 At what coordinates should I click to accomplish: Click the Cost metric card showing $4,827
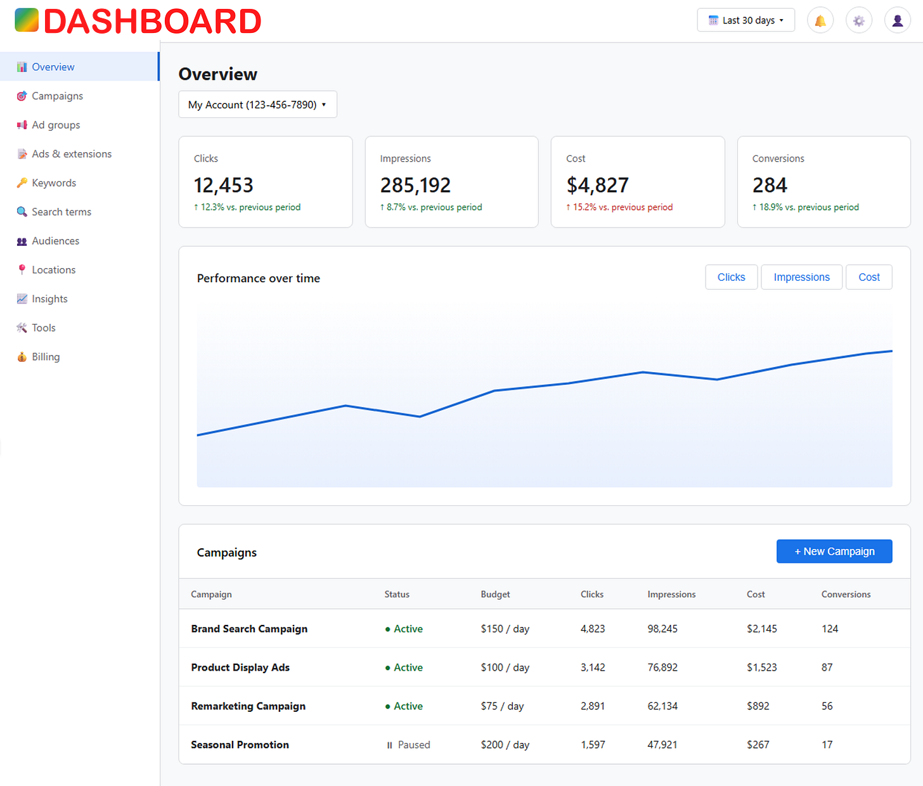pyautogui.click(x=638, y=182)
